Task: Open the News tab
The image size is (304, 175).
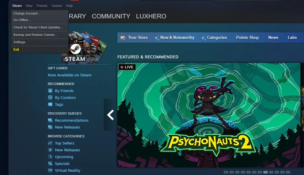Action: pos(273,37)
